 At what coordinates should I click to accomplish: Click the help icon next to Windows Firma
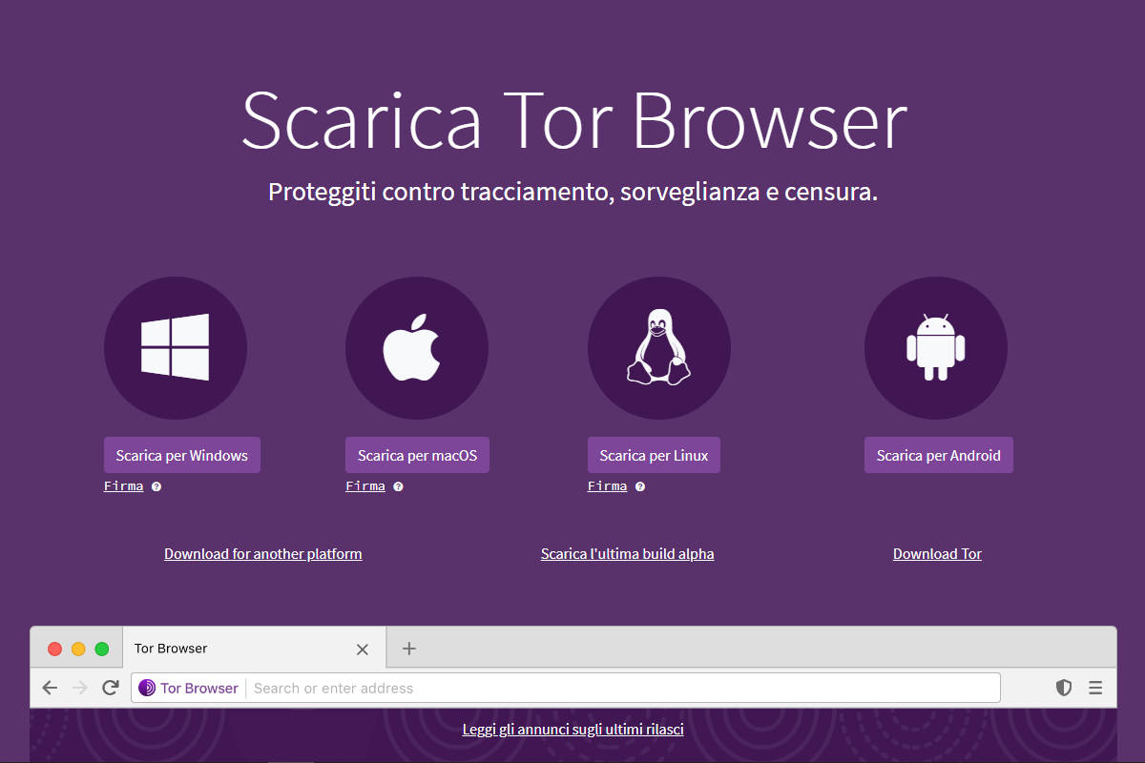(156, 486)
